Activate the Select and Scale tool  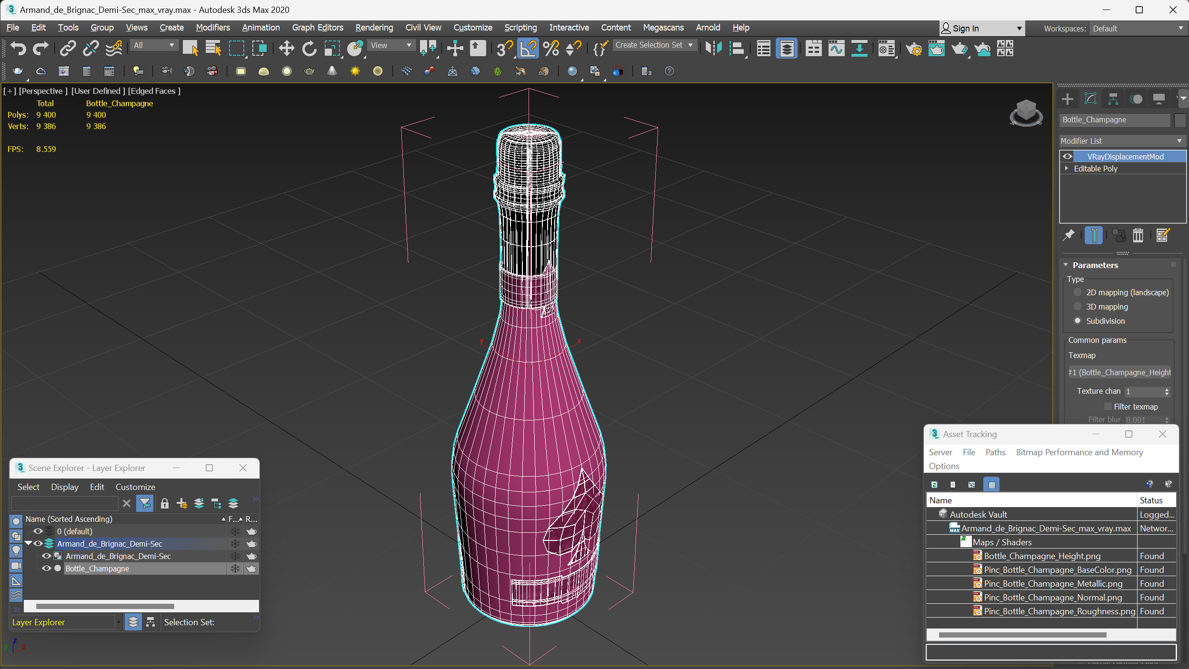tap(332, 48)
